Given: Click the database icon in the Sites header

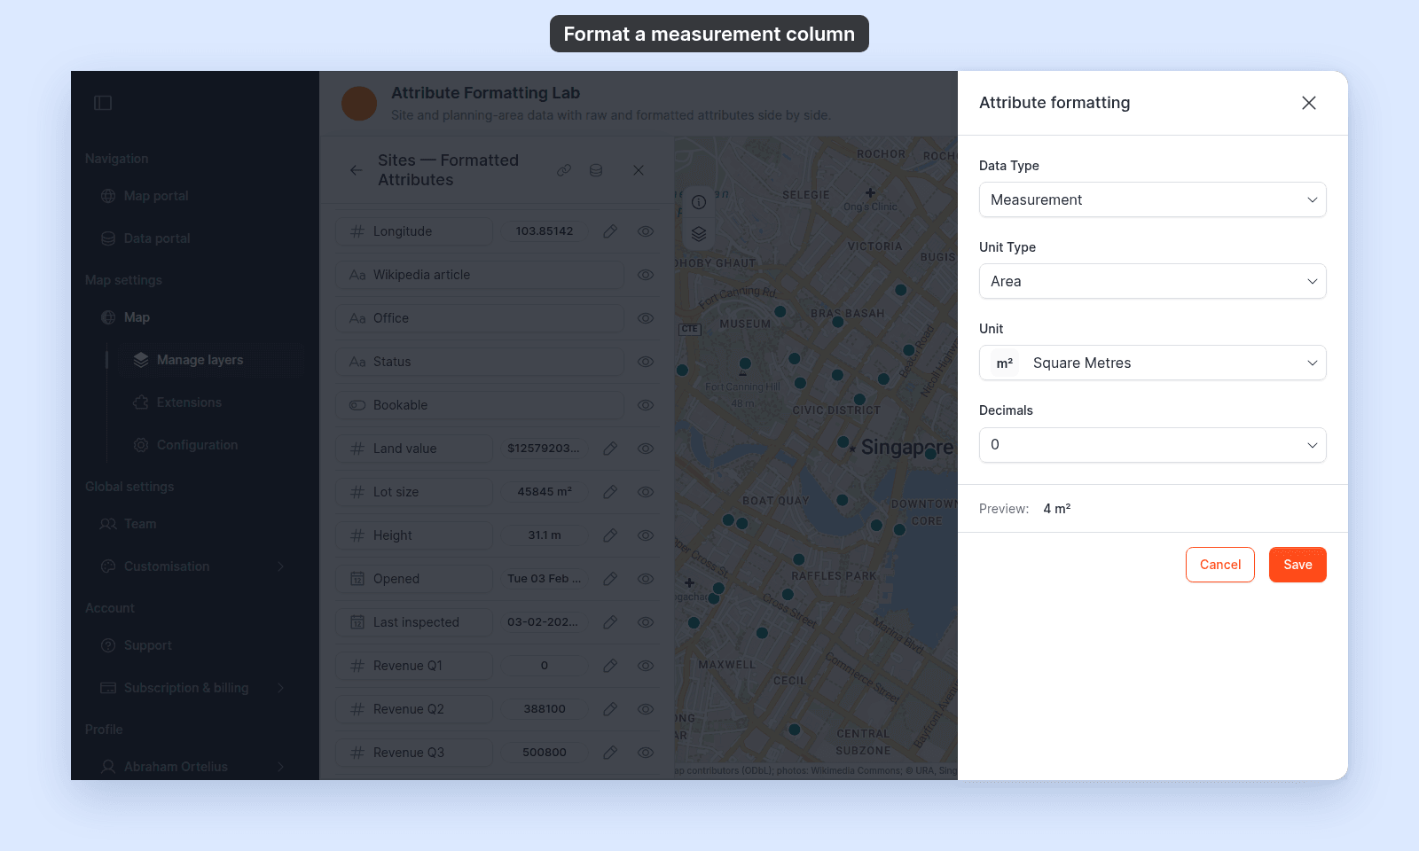Looking at the screenshot, I should [596, 170].
